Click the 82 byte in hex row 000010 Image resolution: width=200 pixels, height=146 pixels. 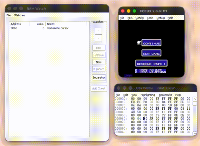[x=188, y=102]
